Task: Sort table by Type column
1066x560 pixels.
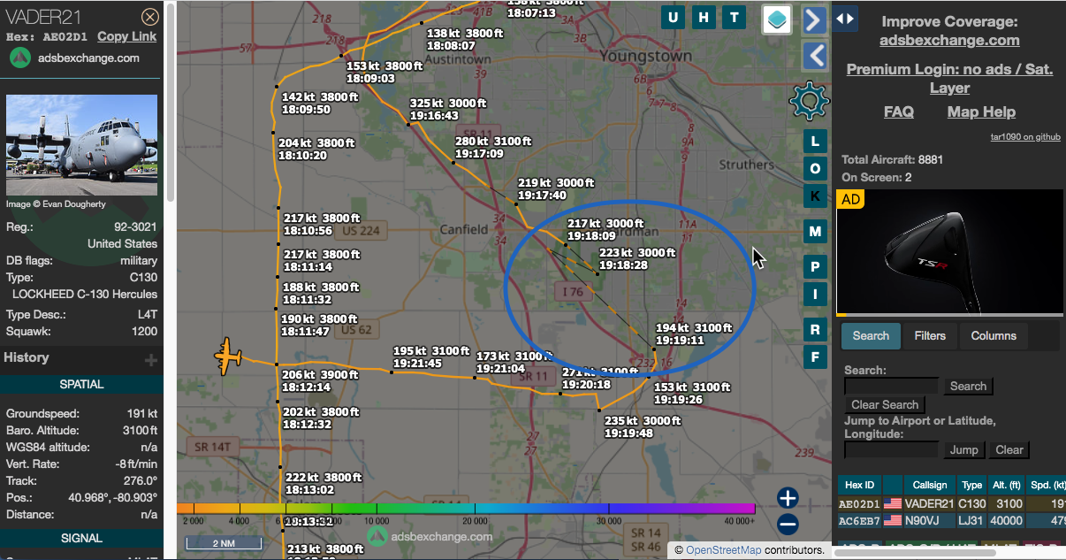Action: (972, 485)
